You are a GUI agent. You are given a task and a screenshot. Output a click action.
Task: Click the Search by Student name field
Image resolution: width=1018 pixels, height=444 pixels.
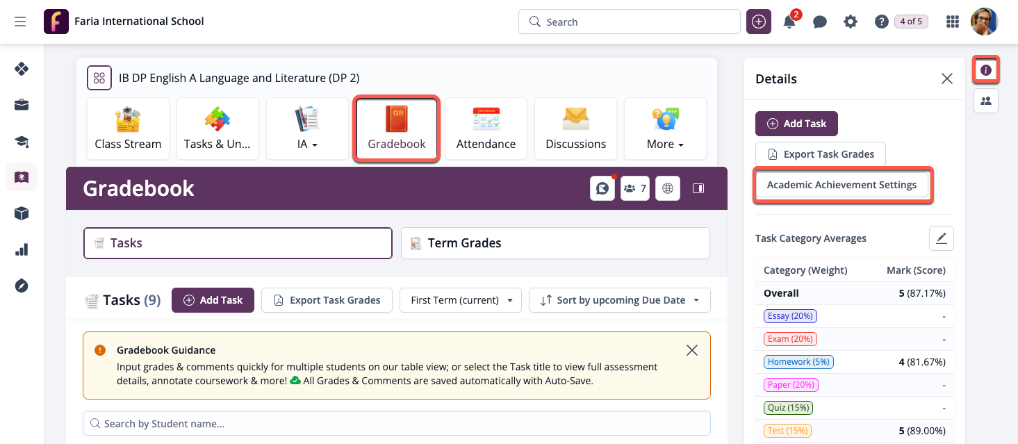tap(396, 423)
